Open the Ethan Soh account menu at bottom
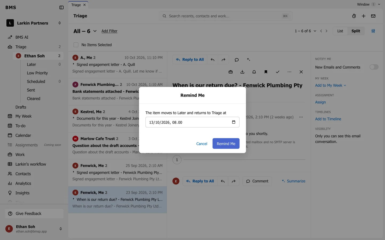The image size is (385, 240). [34, 229]
